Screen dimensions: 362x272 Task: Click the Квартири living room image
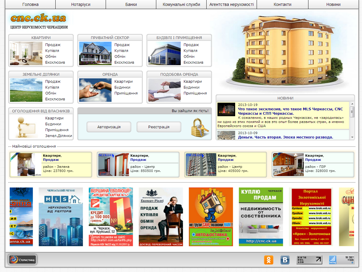tap(26, 53)
